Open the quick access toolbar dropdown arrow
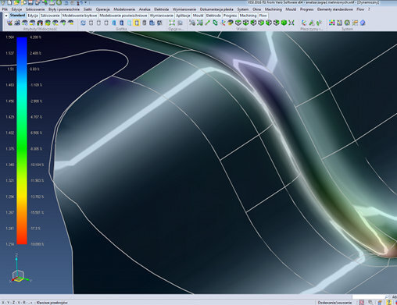This screenshot has height=305, width=397. [x=85, y=3]
